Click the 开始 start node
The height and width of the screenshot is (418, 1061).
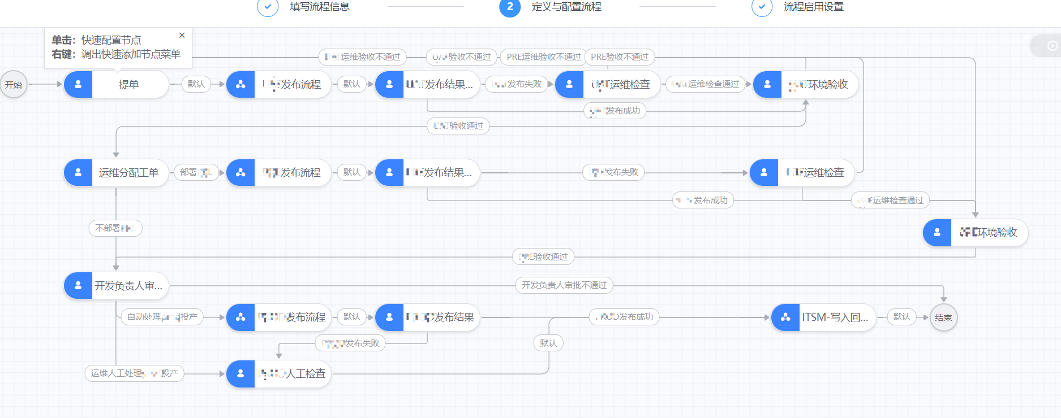pyautogui.click(x=14, y=84)
